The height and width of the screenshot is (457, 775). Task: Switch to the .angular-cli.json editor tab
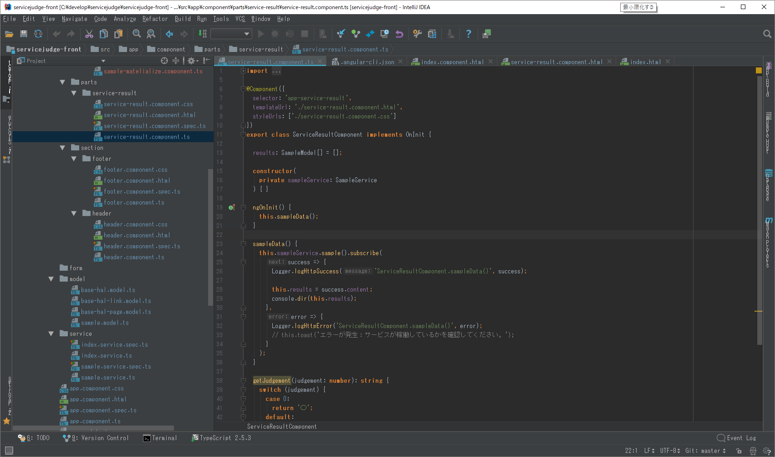point(368,62)
